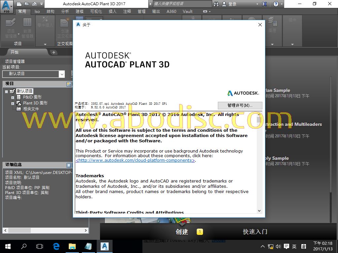
Task: Expand the P&ID 图形 tree node
Action: pyautogui.click(x=13, y=98)
